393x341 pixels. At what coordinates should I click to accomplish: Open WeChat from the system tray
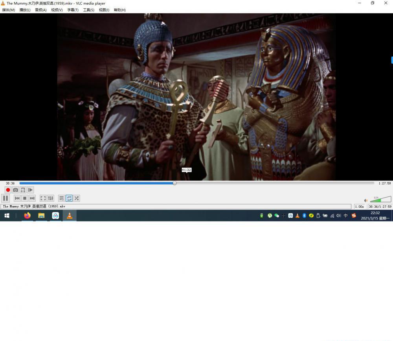pos(277,216)
